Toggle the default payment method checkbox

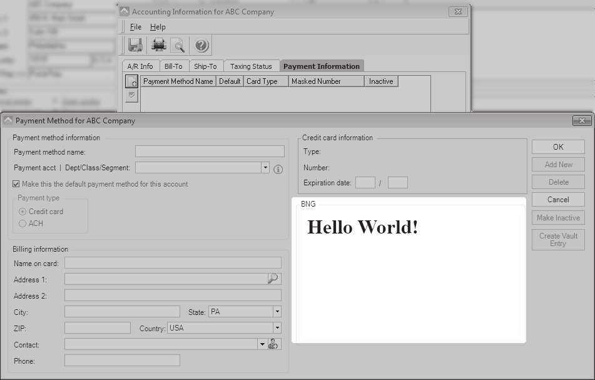point(16,184)
